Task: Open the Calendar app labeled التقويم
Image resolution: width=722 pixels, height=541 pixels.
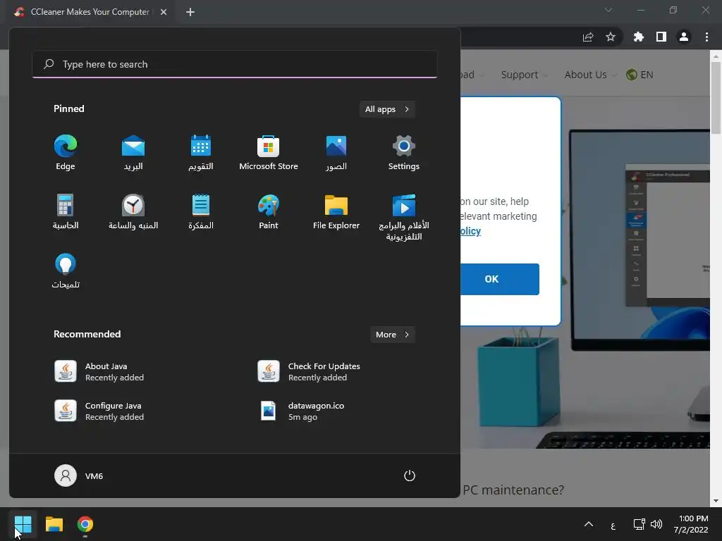Action: [x=201, y=153]
